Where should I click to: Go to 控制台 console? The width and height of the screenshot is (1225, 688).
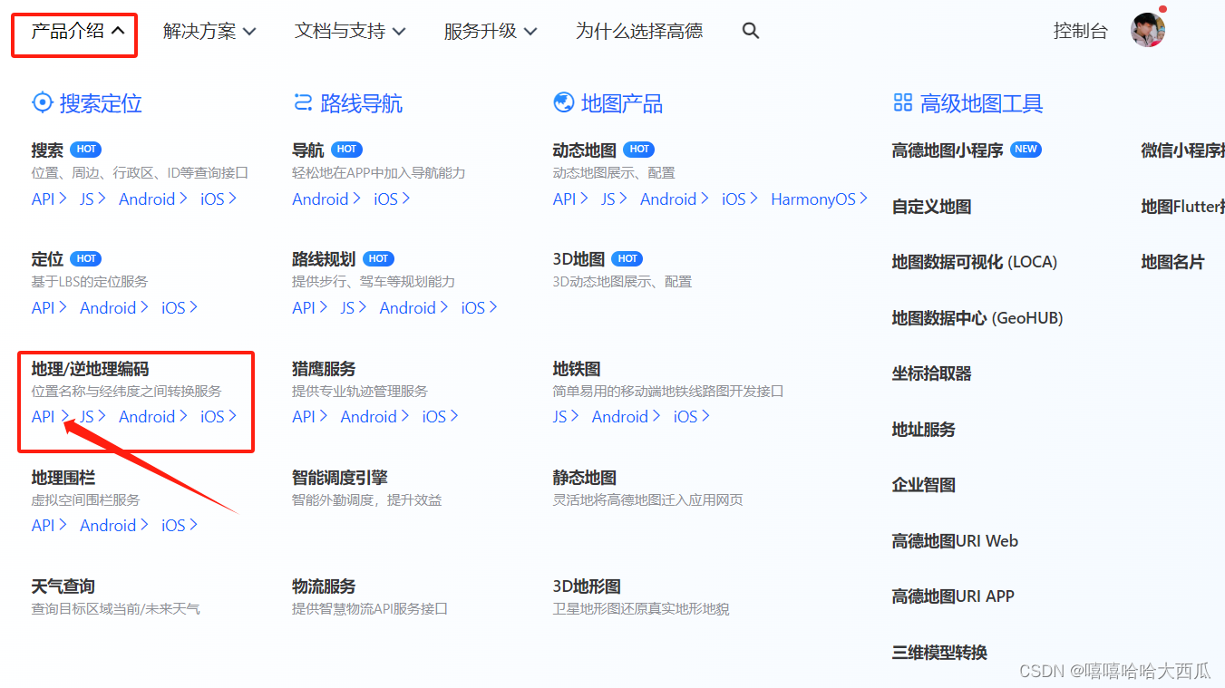coord(1081,31)
